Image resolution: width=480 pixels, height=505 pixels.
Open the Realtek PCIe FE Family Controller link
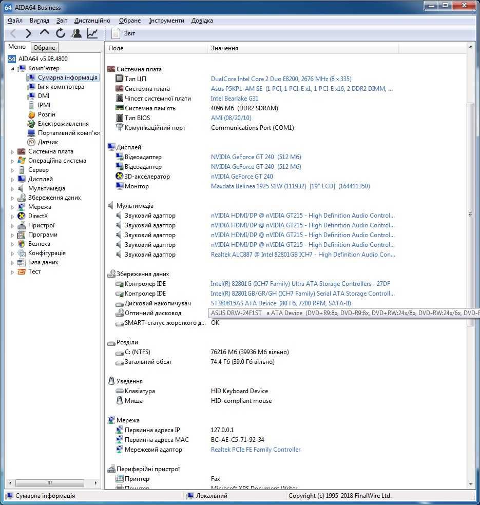pos(256,450)
